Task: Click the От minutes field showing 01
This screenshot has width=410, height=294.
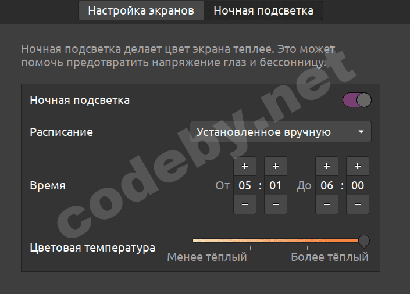Action: pos(276,185)
